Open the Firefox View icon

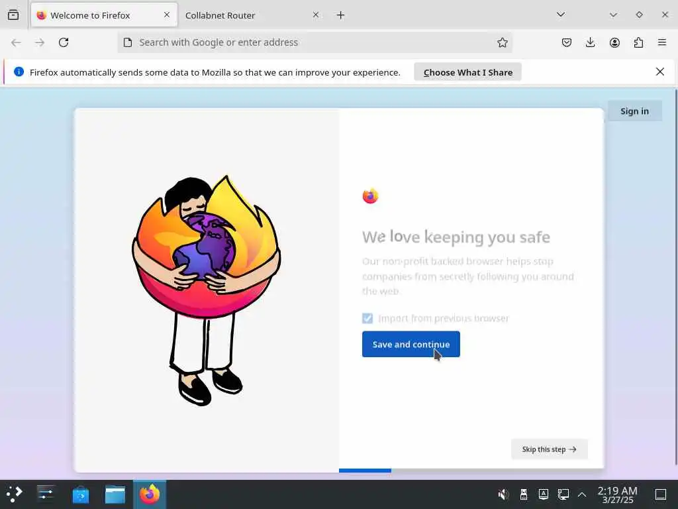point(13,15)
